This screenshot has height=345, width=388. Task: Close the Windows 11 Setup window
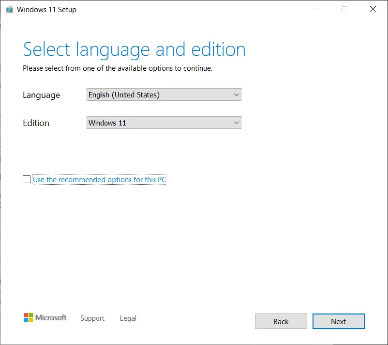[x=373, y=9]
